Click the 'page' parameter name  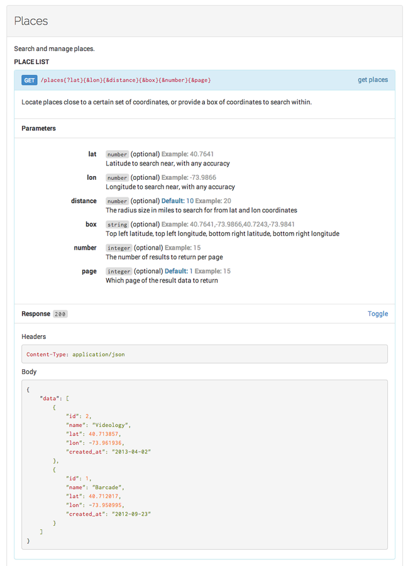point(89,272)
